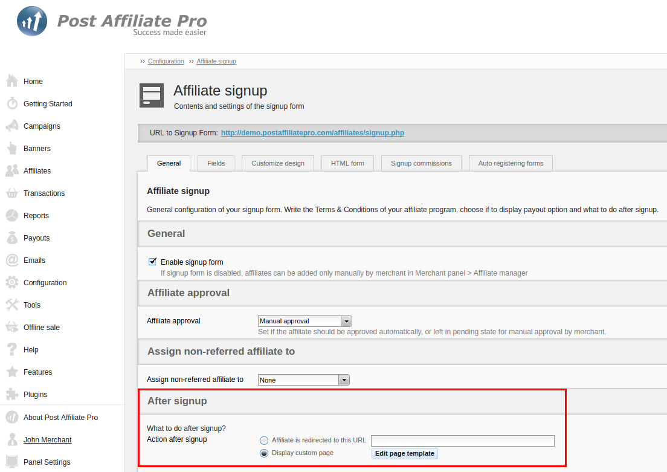Open the Auto registering forms tab
Screen dimensions: 667x472
(511, 163)
